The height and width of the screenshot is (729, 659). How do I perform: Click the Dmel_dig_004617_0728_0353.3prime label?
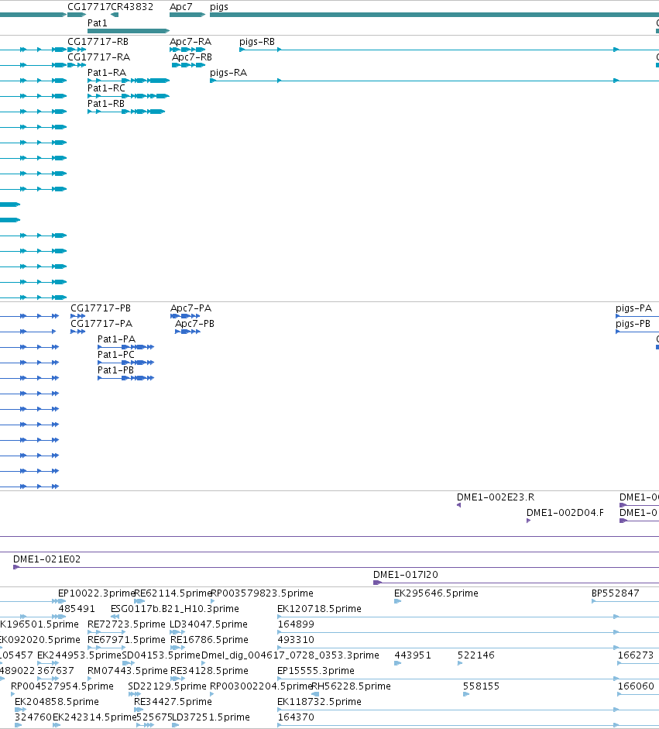[x=290, y=655]
